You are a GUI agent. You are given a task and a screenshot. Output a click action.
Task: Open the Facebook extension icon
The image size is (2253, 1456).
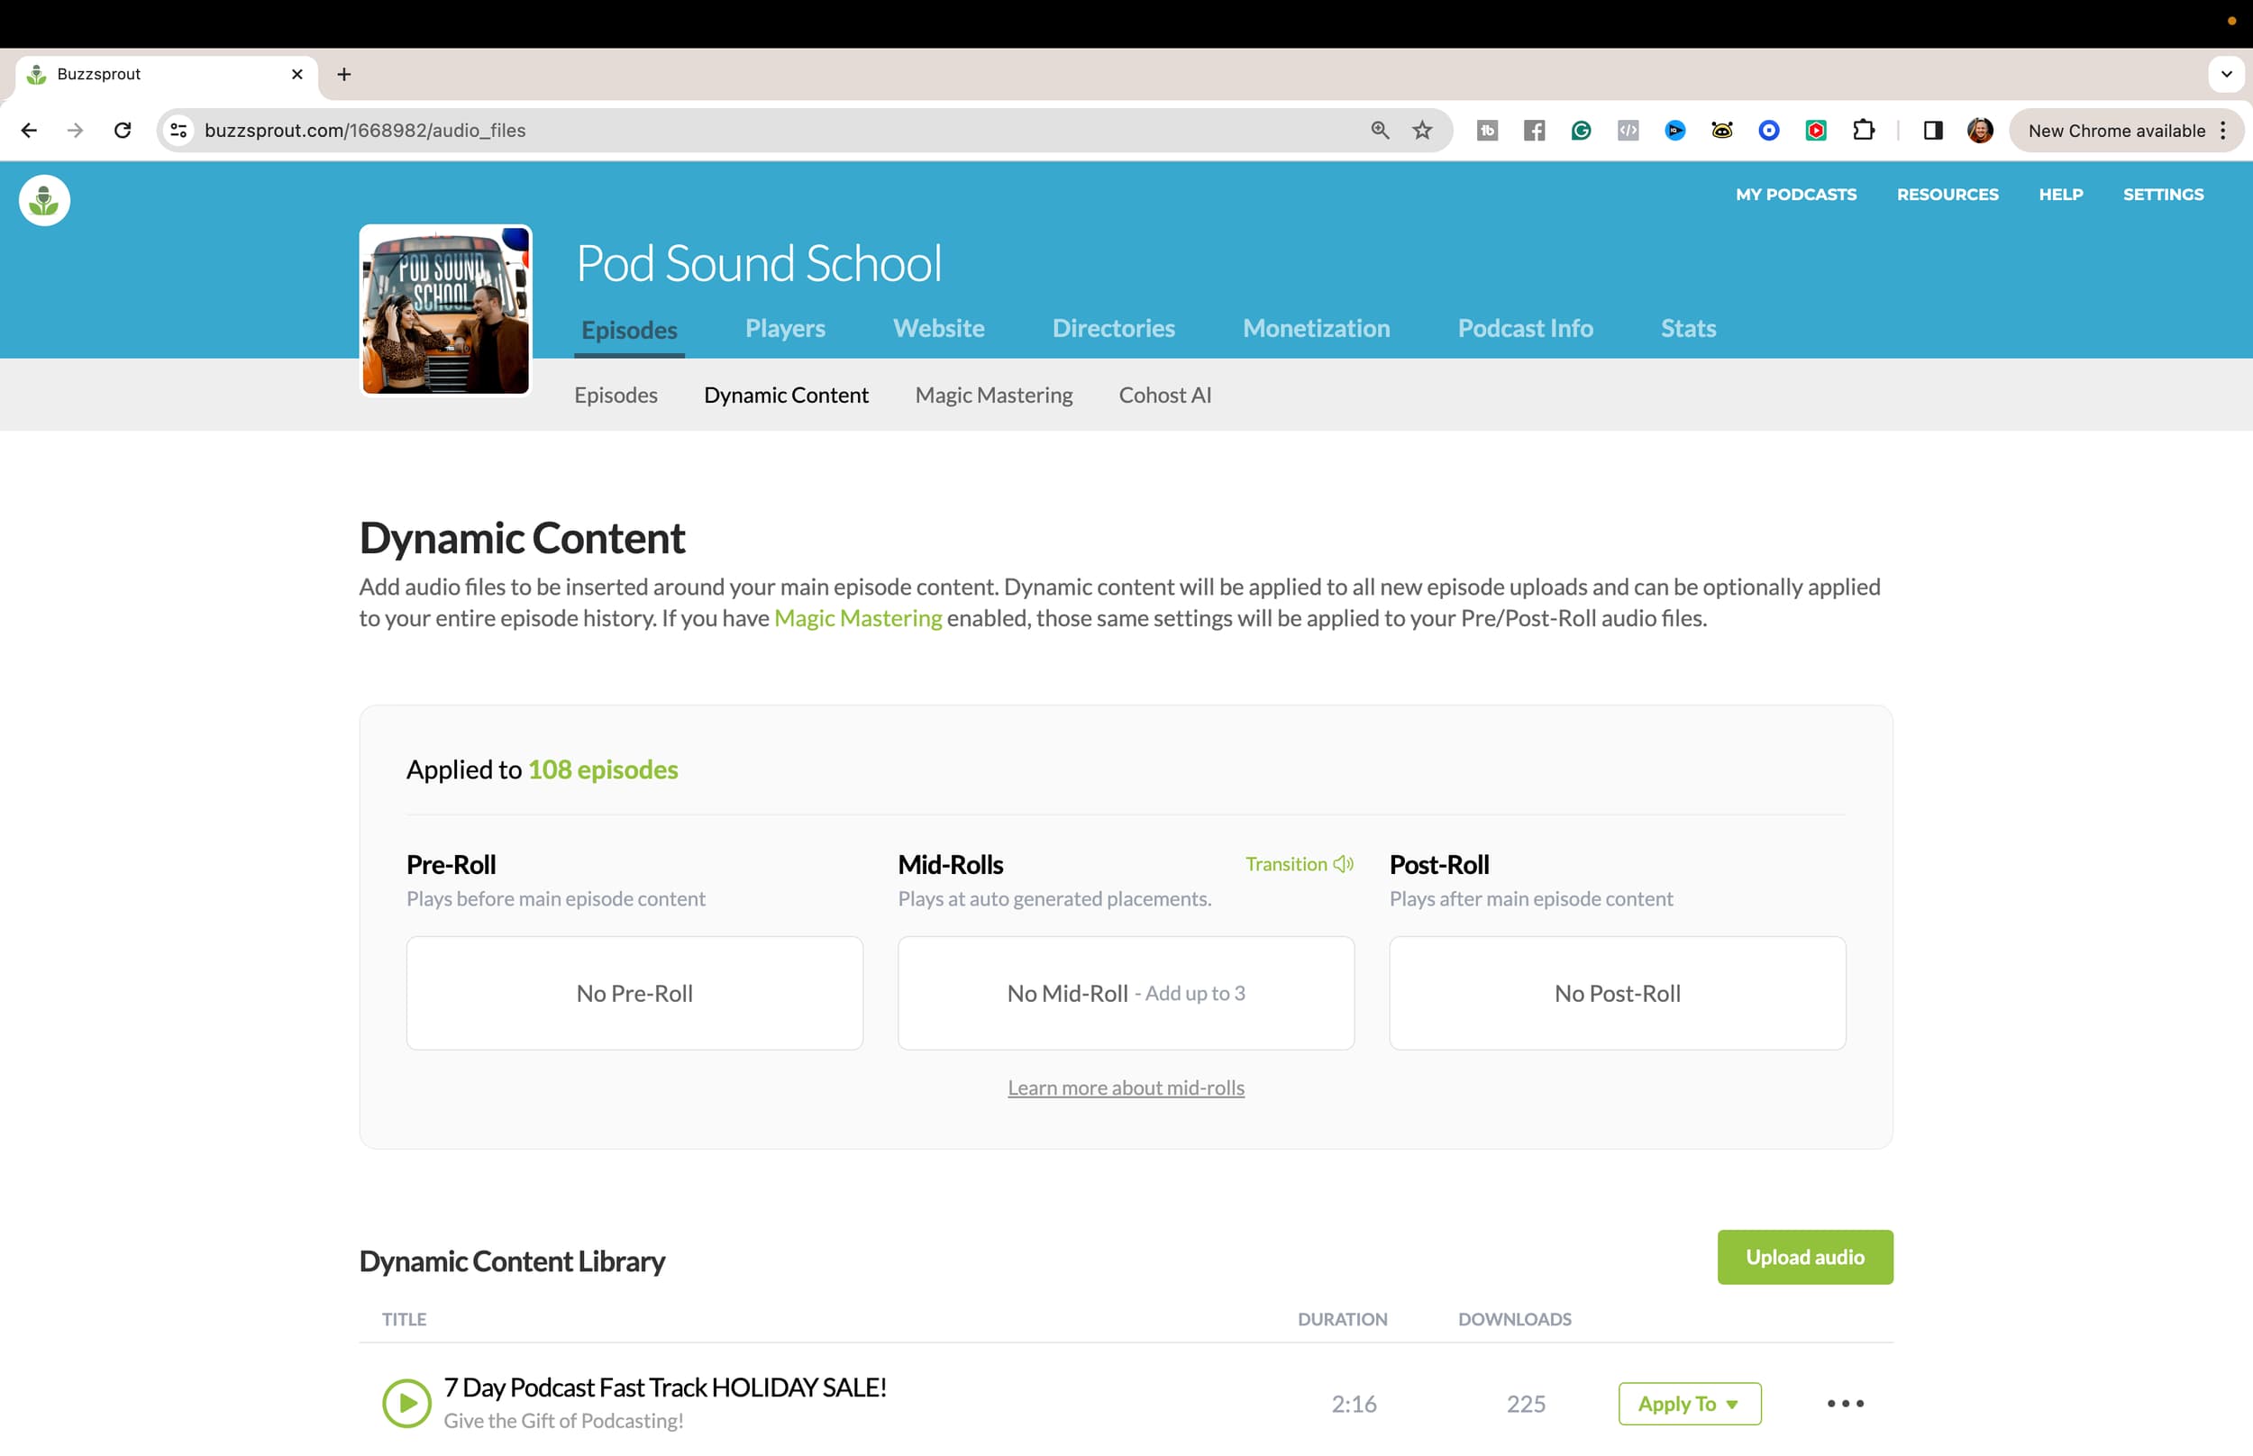pyautogui.click(x=1534, y=131)
